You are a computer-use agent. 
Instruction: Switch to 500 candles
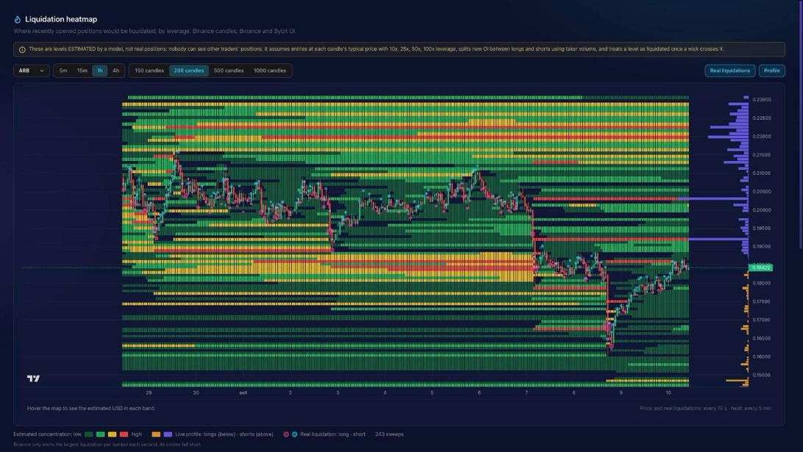pos(229,71)
